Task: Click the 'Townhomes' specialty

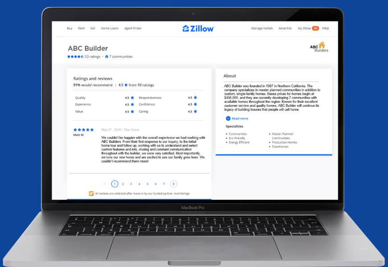Action: tap(280, 146)
